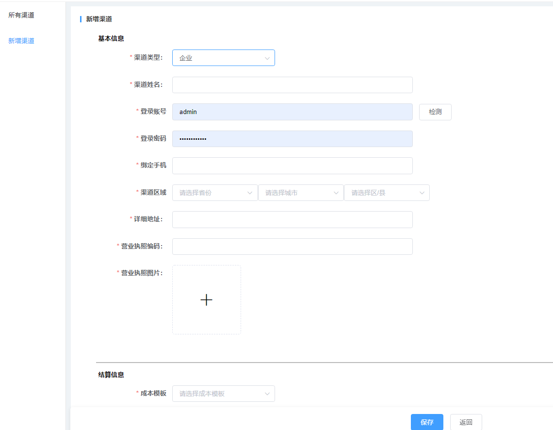Expand the 请选择省份 province dropdown
Image resolution: width=553 pixels, height=430 pixels.
click(214, 193)
